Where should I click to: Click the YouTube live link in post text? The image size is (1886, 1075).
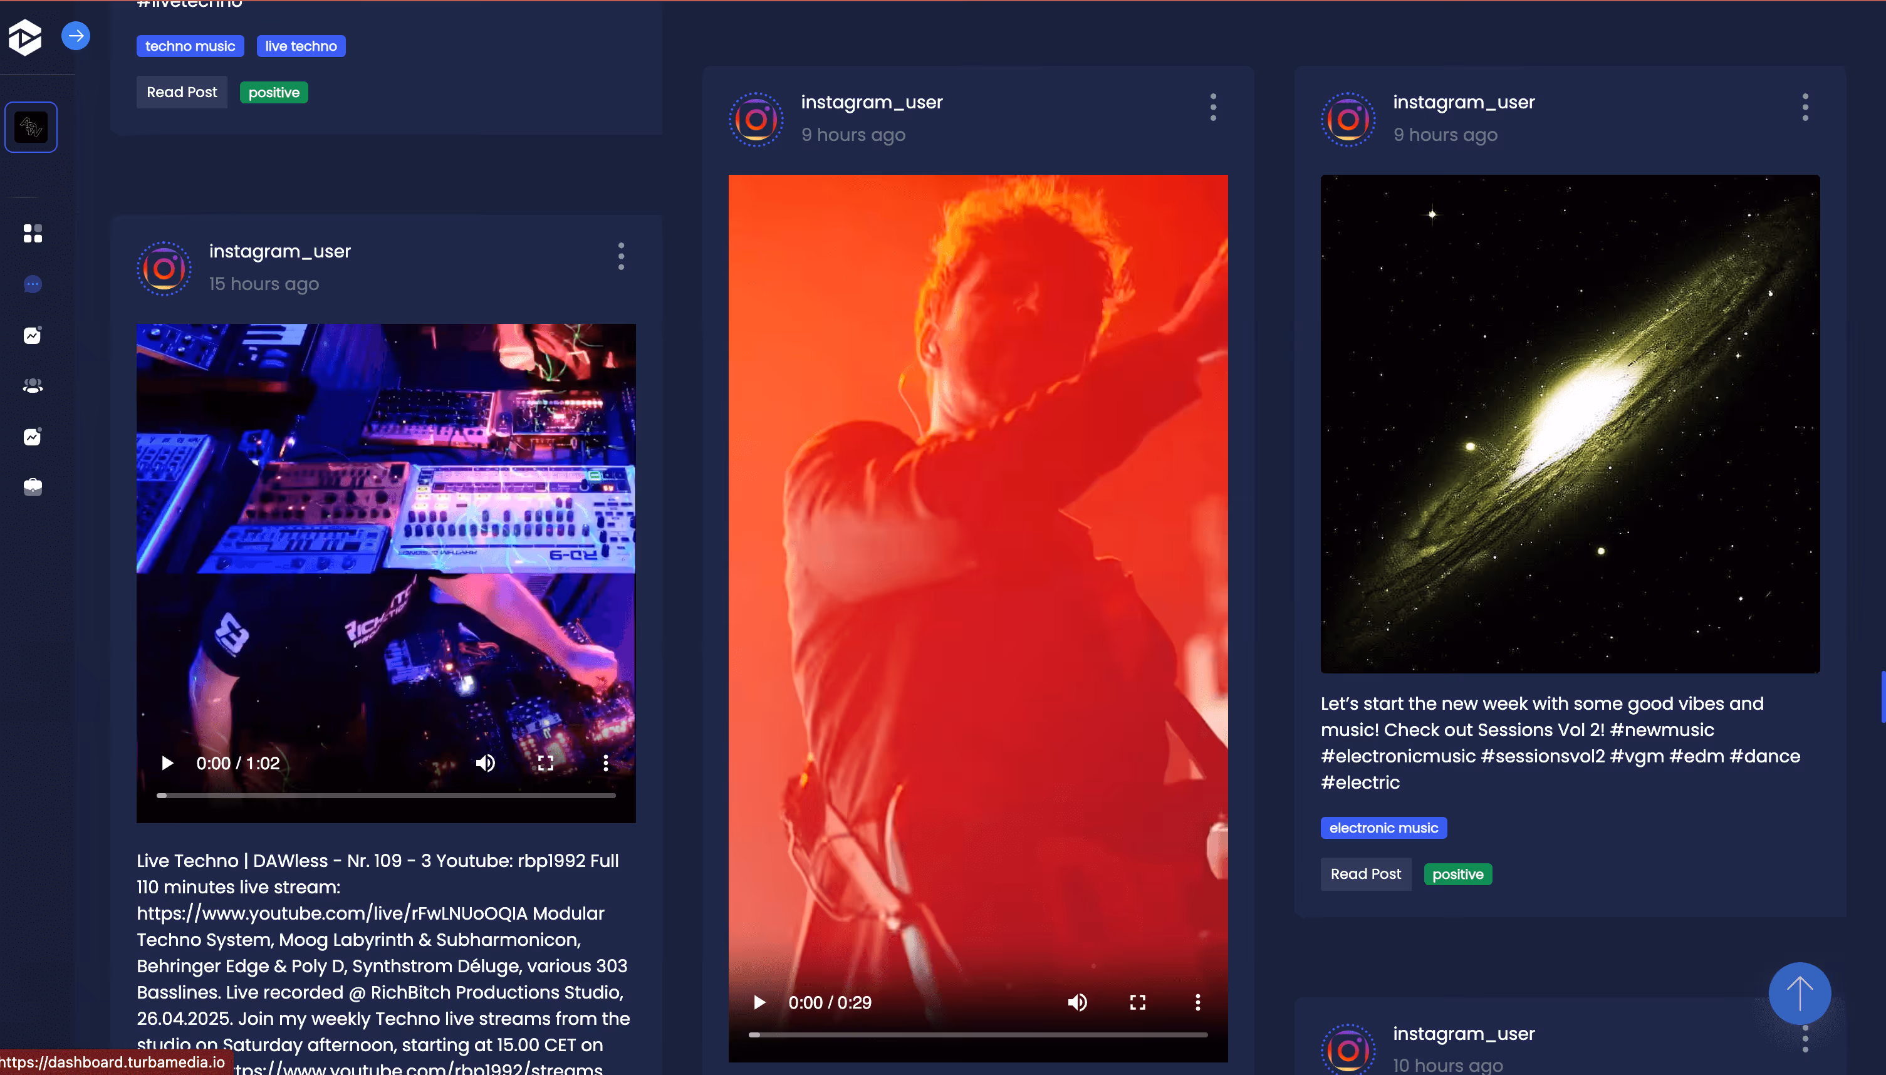333,913
